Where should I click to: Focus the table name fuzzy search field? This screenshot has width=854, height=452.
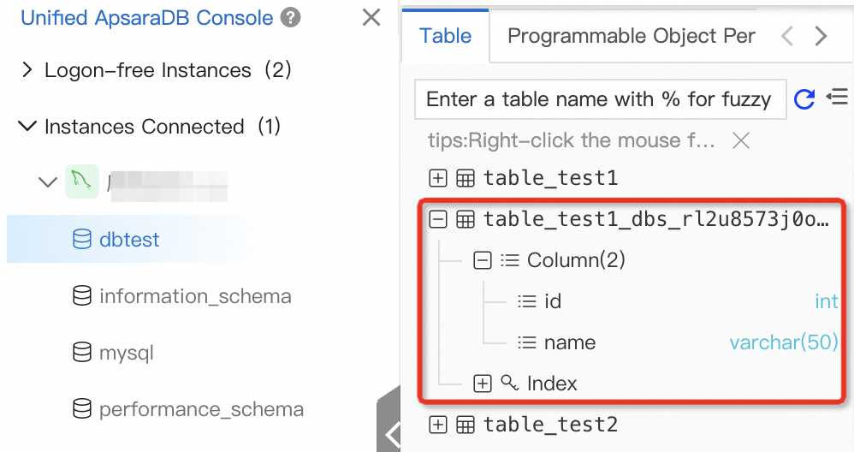598,99
